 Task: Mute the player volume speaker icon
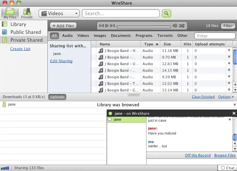[175, 26]
